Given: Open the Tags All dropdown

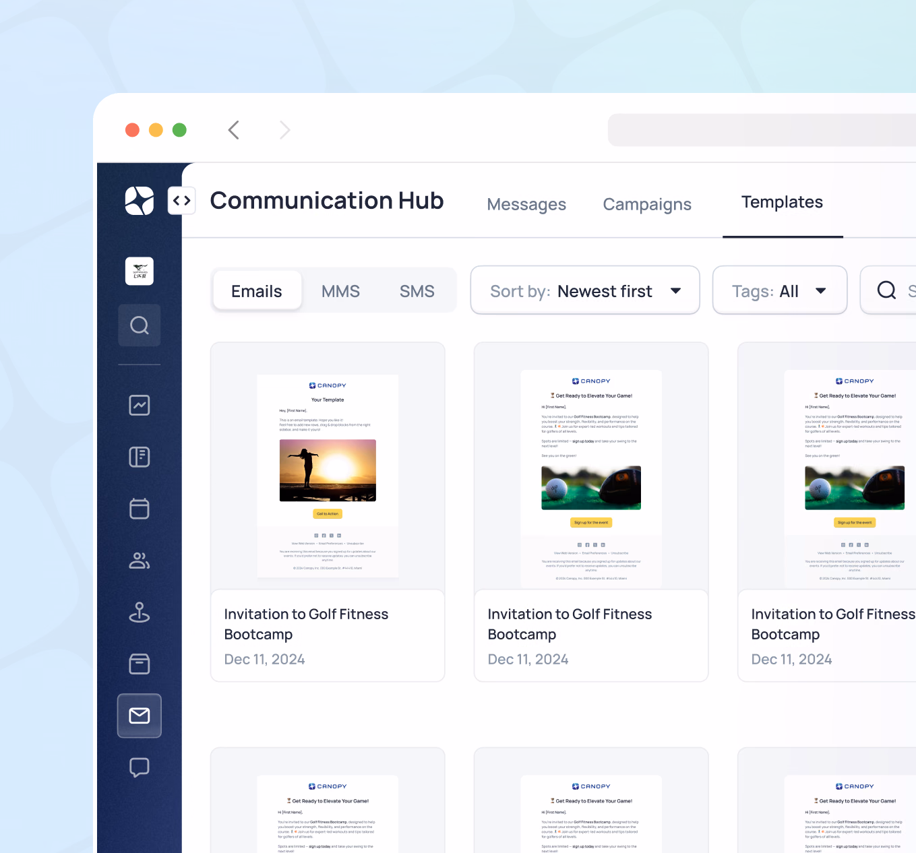Looking at the screenshot, I should pos(779,290).
